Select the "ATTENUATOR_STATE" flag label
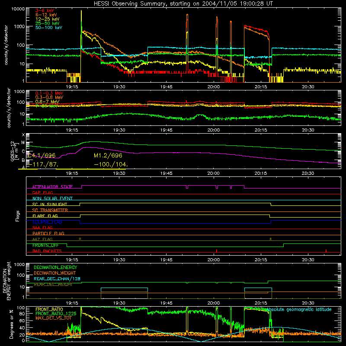This screenshot has width=346, height=346. coord(52,187)
